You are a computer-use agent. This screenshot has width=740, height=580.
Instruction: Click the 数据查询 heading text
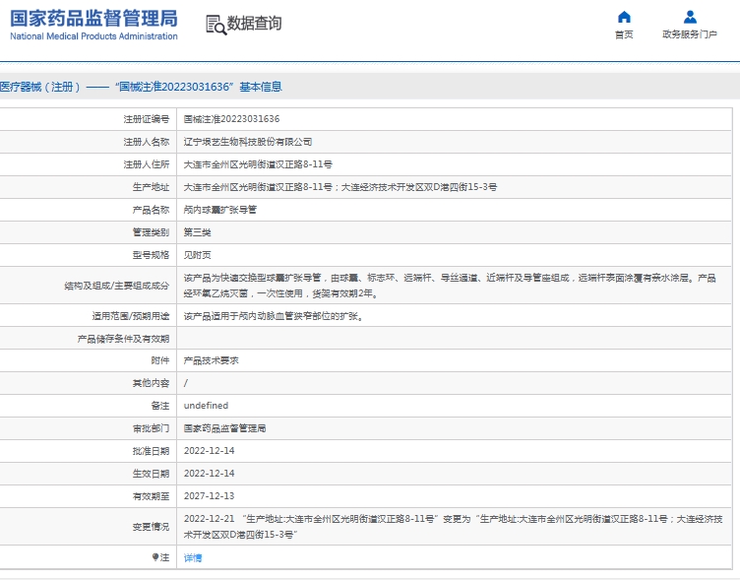pyautogui.click(x=254, y=24)
